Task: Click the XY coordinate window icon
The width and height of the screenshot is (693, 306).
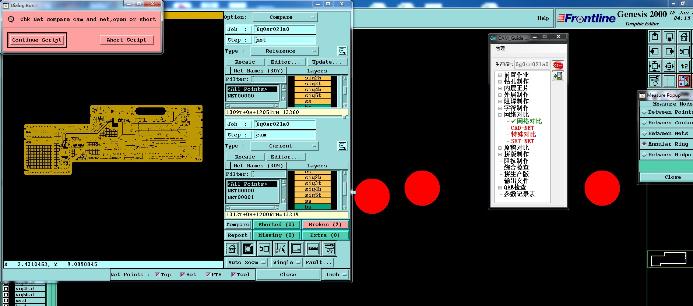Action: [297, 249]
